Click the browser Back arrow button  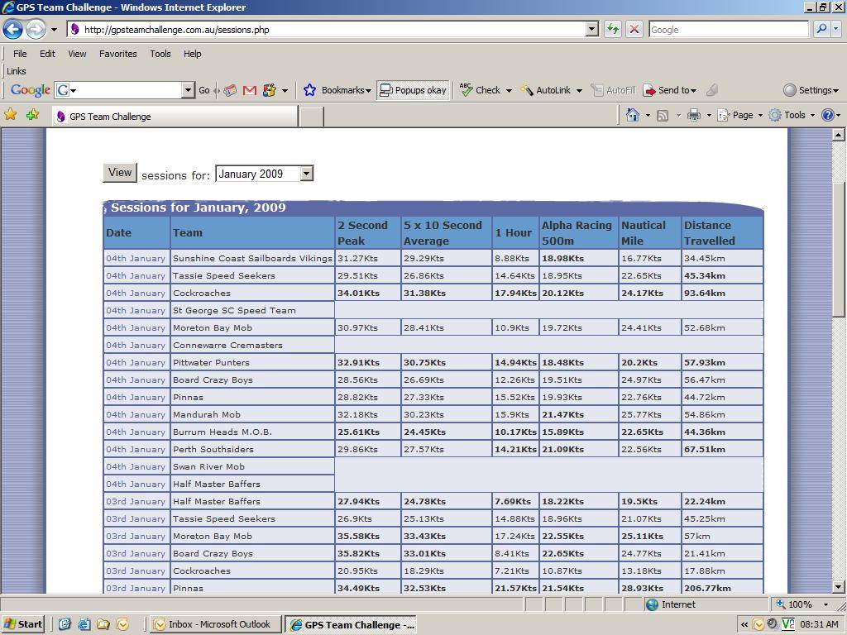coord(12,29)
